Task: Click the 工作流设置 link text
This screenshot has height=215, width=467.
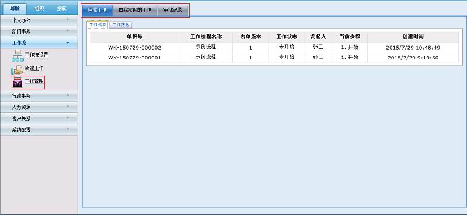Action: [36, 55]
